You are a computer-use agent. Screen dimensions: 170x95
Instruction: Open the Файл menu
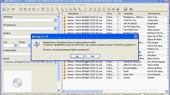tap(4, 5)
